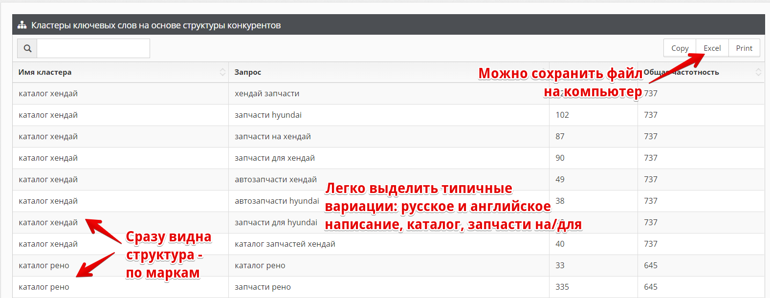Focus the table search input field
This screenshot has width=770, height=298.
[93, 48]
